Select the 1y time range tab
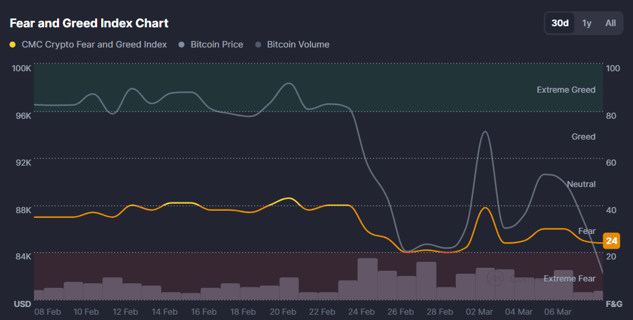633x320 pixels. pos(587,23)
